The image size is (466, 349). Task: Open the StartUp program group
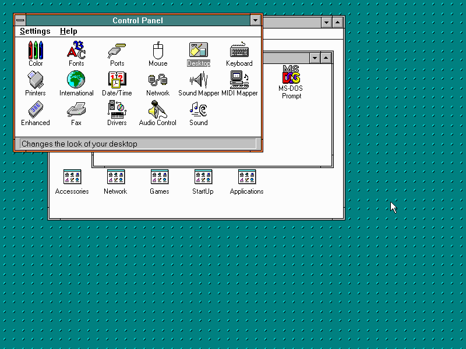coord(203,177)
